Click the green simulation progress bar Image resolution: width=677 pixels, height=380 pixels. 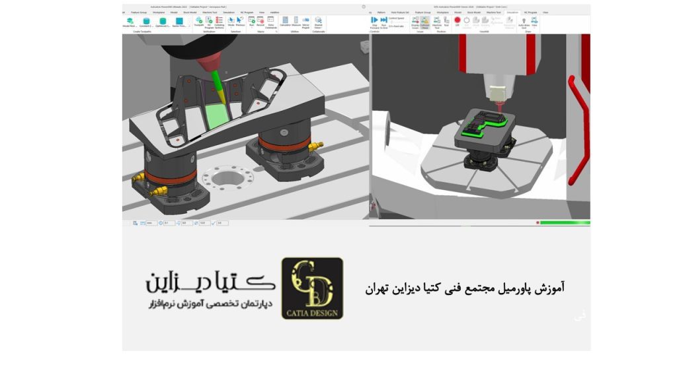[564, 222]
